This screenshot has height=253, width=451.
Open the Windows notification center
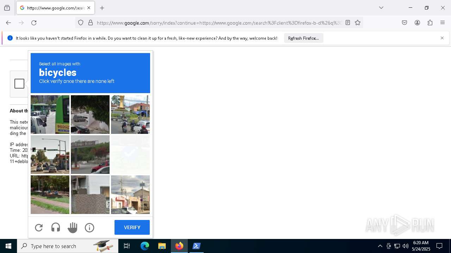pyautogui.click(x=439, y=246)
